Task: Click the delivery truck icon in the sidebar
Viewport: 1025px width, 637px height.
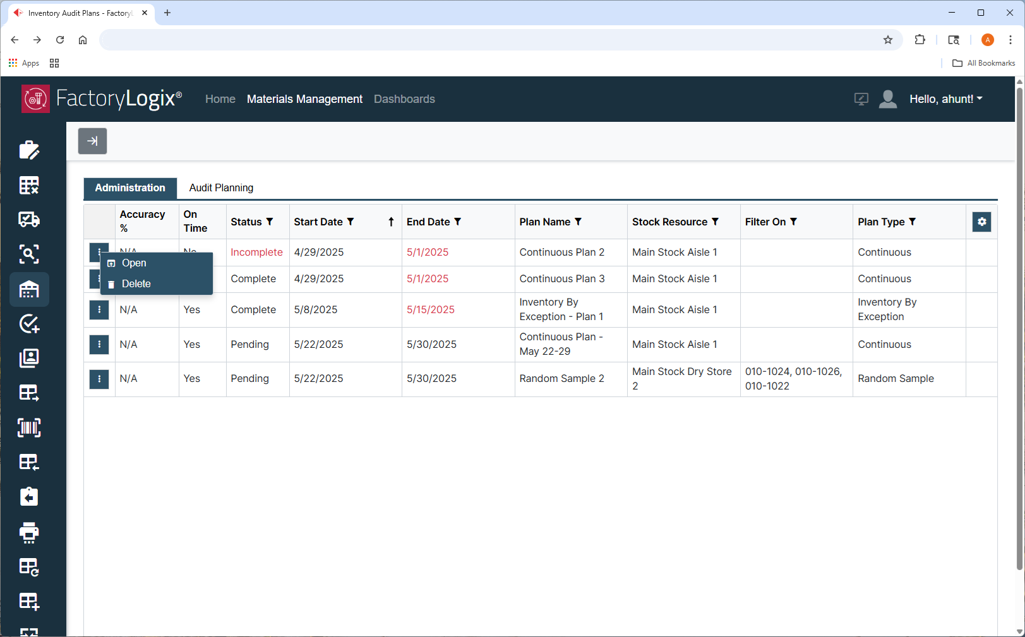Action: click(x=28, y=219)
